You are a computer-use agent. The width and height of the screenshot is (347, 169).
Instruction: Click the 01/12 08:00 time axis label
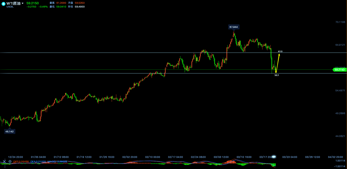61,157
